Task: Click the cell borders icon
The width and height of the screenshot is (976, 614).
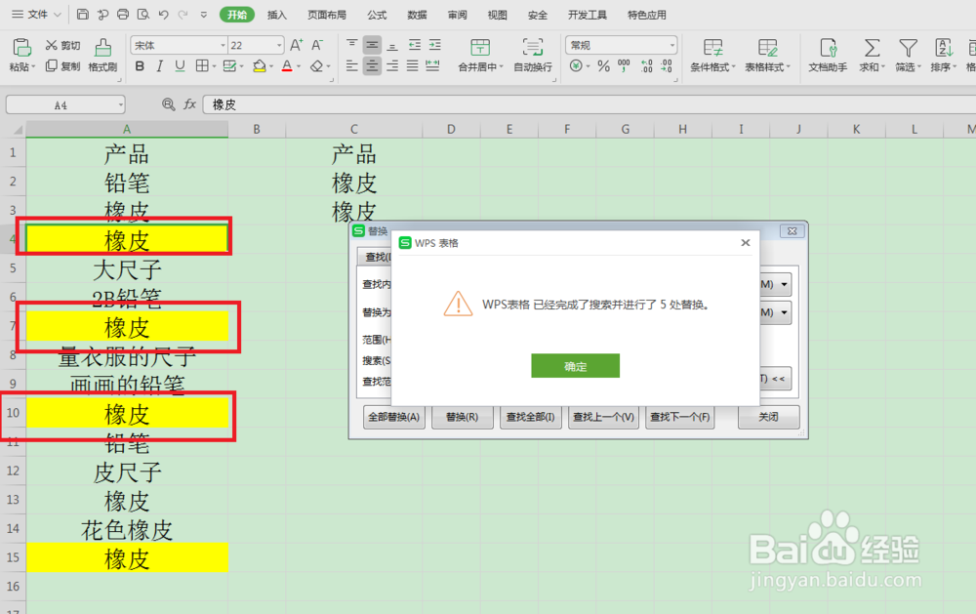Action: tap(202, 65)
